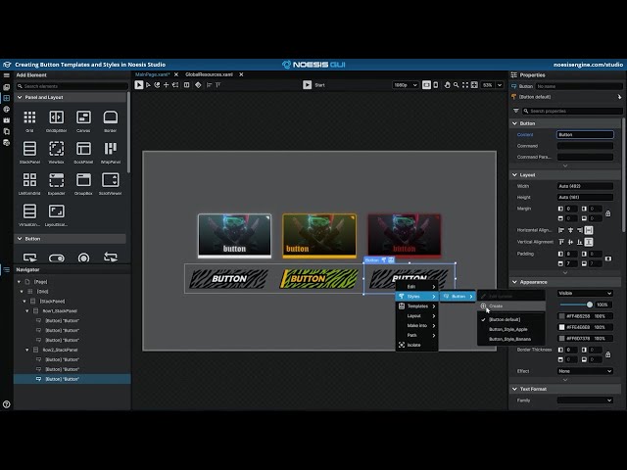This screenshot has width=627, height=470.
Task: Click the Search elements field
Action: (72, 86)
